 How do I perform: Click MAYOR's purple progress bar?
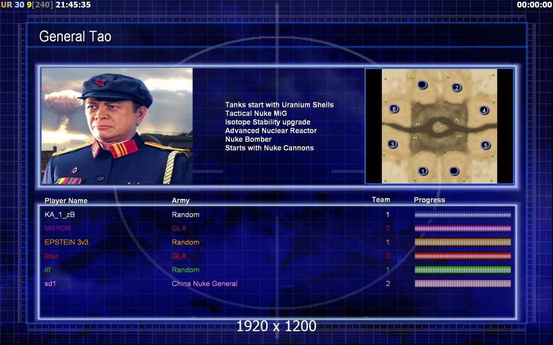click(x=463, y=228)
